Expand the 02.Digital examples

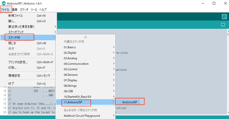[x=86, y=53]
